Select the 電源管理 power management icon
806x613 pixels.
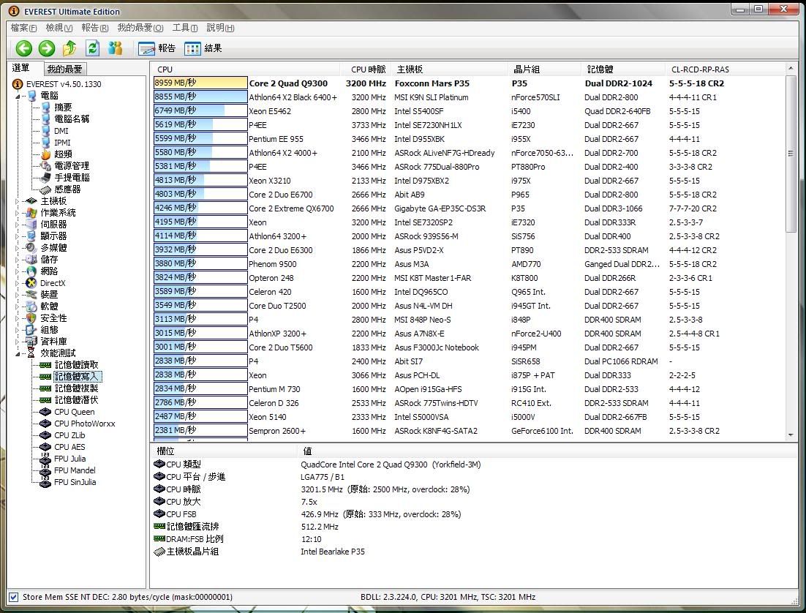[x=46, y=165]
